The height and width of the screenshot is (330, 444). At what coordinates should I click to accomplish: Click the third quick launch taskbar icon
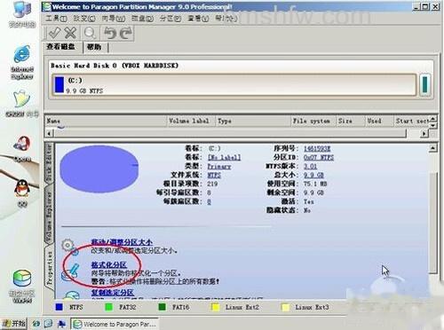61,324
